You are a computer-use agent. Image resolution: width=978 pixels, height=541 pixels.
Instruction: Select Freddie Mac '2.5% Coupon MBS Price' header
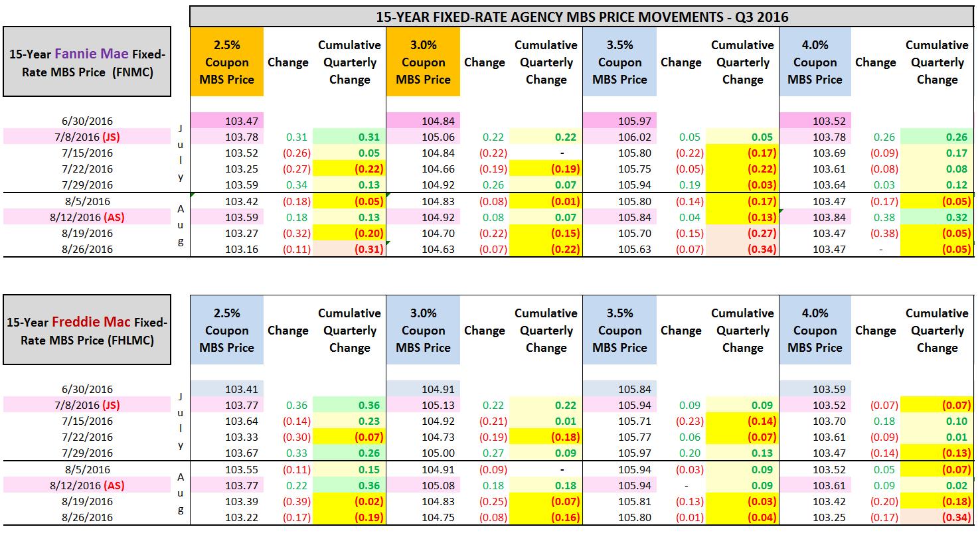point(227,330)
